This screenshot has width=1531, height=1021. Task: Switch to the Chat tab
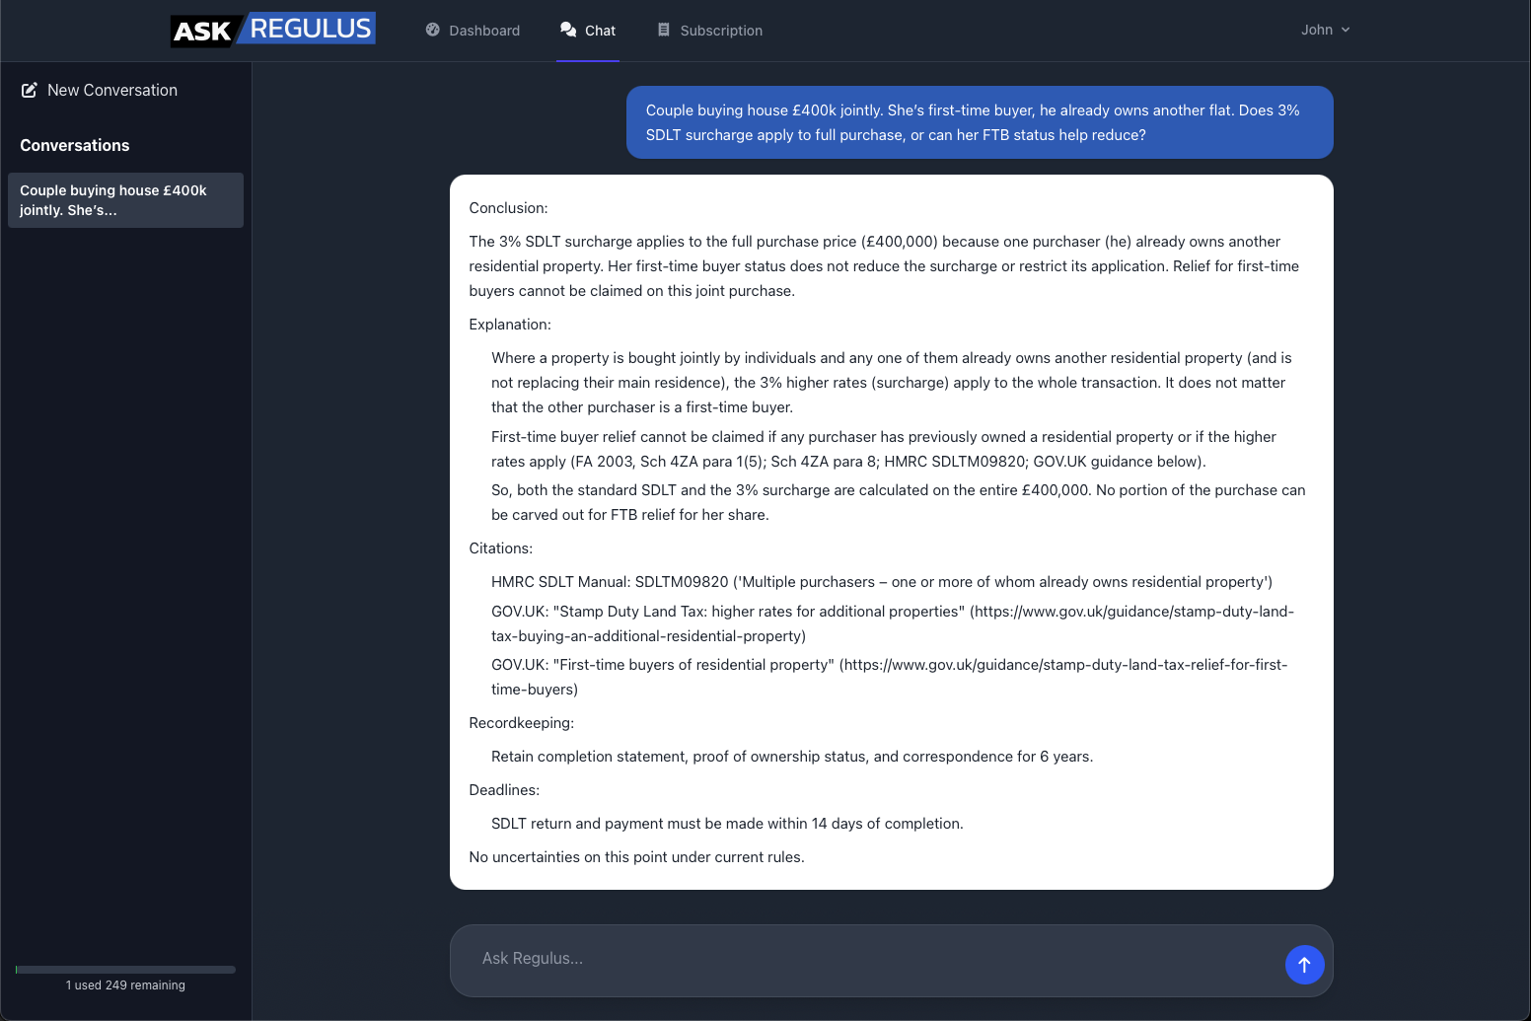[x=588, y=30]
